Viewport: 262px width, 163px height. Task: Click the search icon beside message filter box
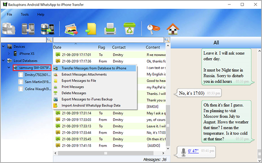(x=167, y=40)
